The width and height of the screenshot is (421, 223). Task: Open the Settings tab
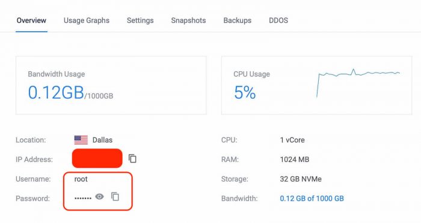click(x=140, y=20)
